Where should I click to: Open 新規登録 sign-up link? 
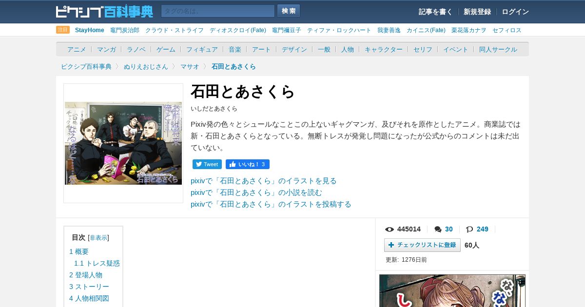tap(477, 12)
